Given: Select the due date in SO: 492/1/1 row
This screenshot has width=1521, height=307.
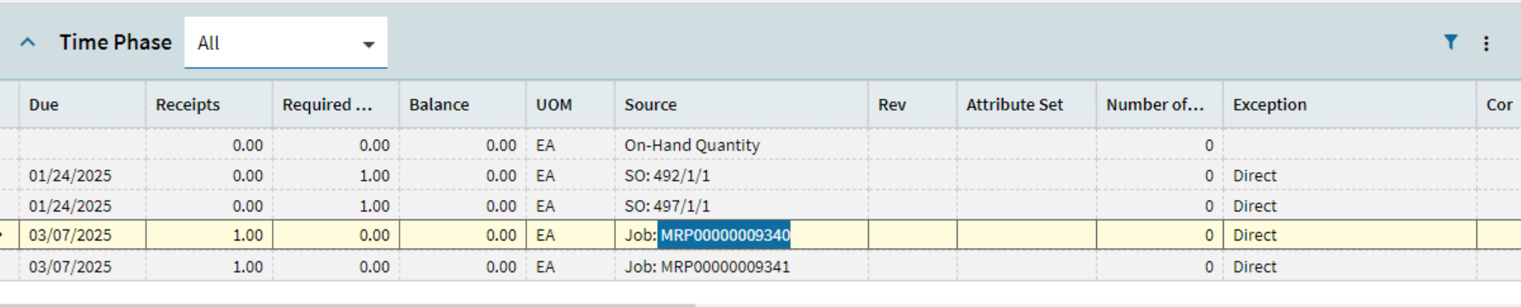Looking at the screenshot, I should tap(82, 175).
